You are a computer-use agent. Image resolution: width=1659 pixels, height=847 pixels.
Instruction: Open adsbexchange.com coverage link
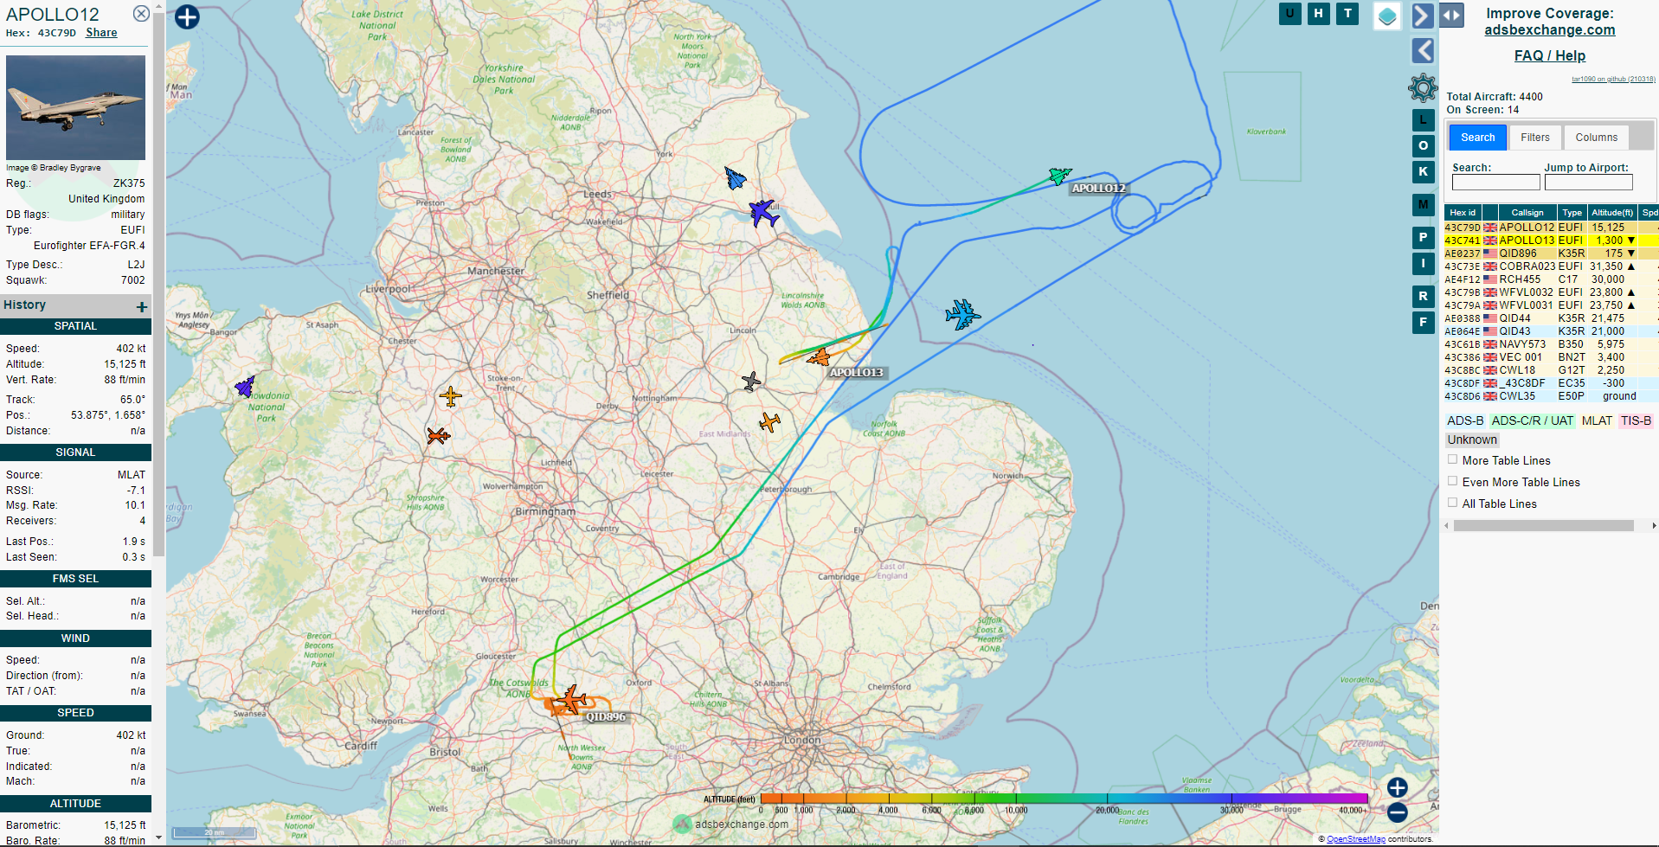click(1549, 30)
